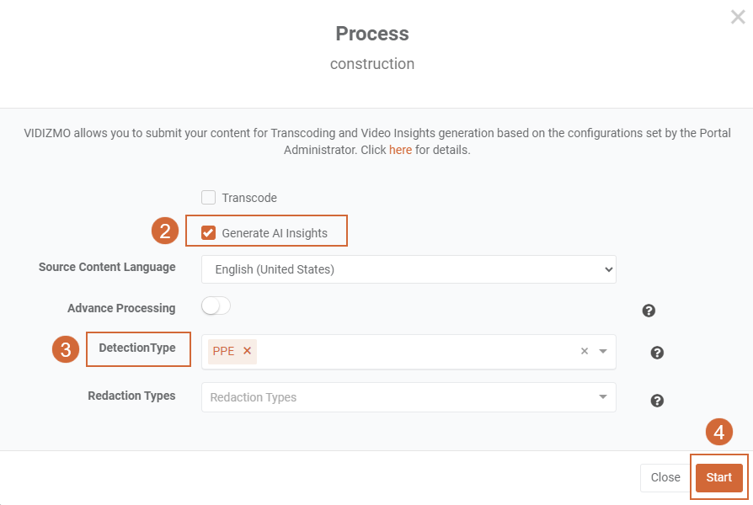Close the Process dialog with the X icon
Viewport: 753px width, 505px height.
pyautogui.click(x=738, y=17)
